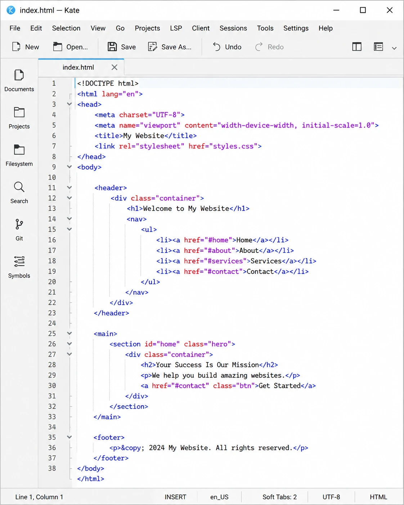This screenshot has height=505, width=404.
Task: Open the Soft Tabs: 2 indentation menu
Action: tap(279, 497)
